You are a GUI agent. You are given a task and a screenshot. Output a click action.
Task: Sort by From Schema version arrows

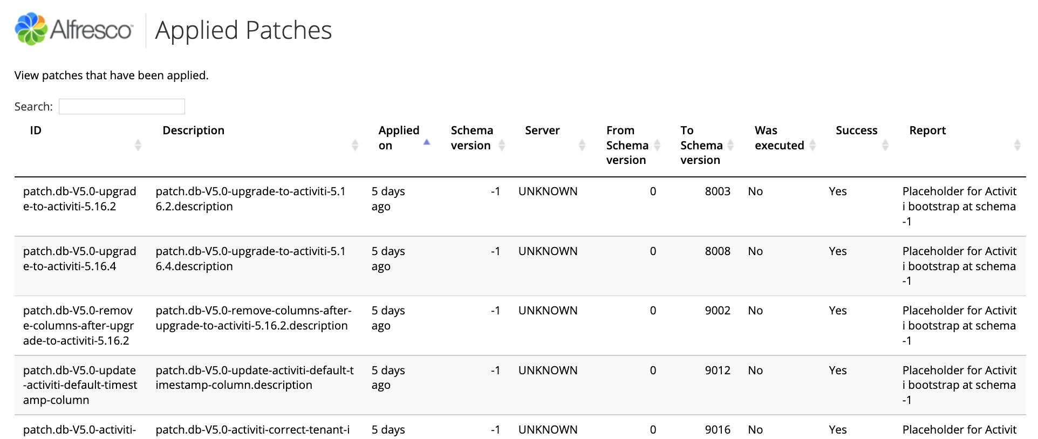tap(657, 145)
